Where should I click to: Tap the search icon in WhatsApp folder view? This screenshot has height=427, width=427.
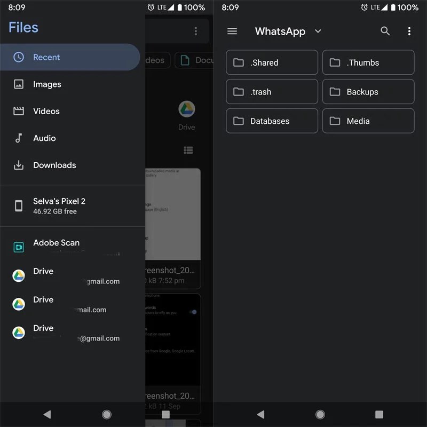click(385, 31)
